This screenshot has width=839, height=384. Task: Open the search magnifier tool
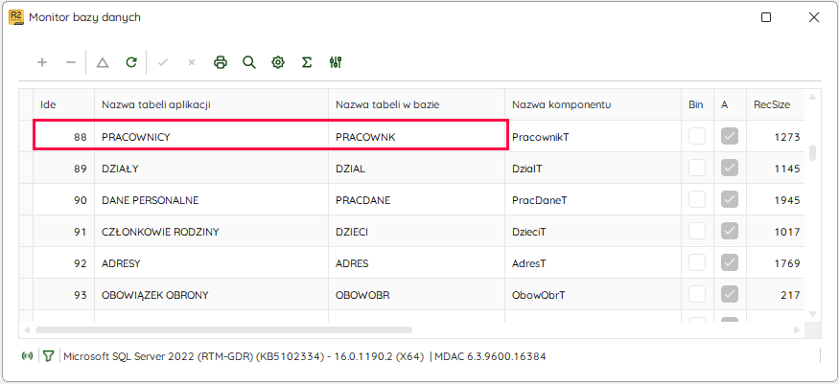pyautogui.click(x=248, y=62)
